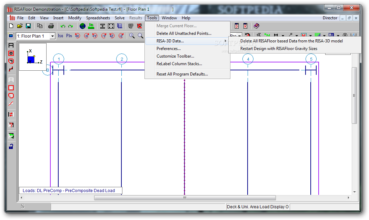369x220 pixels.
Task: Save the model with the floppy disk icon
Action: 28,26
